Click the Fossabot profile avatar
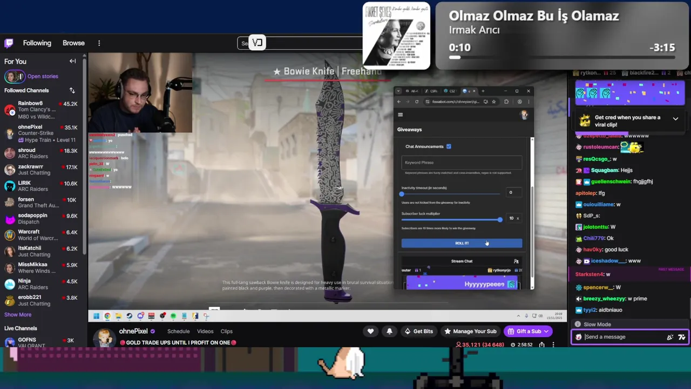The height and width of the screenshot is (389, 691). click(x=524, y=114)
